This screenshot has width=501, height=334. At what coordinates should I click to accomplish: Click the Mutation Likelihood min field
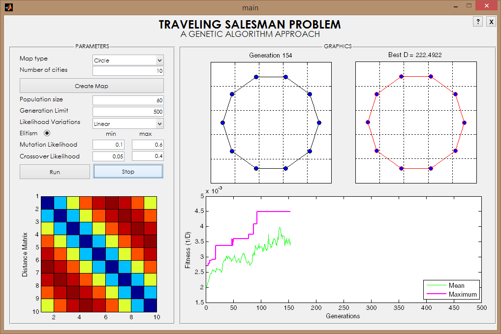pyautogui.click(x=108, y=145)
